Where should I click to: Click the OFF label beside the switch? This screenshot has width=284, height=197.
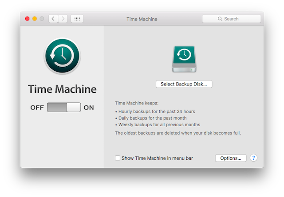(37, 108)
